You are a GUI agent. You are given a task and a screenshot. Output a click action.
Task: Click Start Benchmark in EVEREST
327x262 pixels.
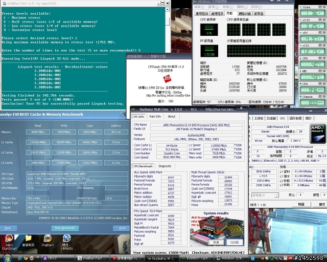pos(65,228)
